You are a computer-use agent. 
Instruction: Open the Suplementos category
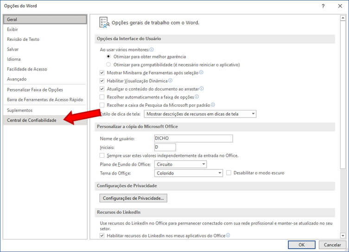(x=45, y=110)
